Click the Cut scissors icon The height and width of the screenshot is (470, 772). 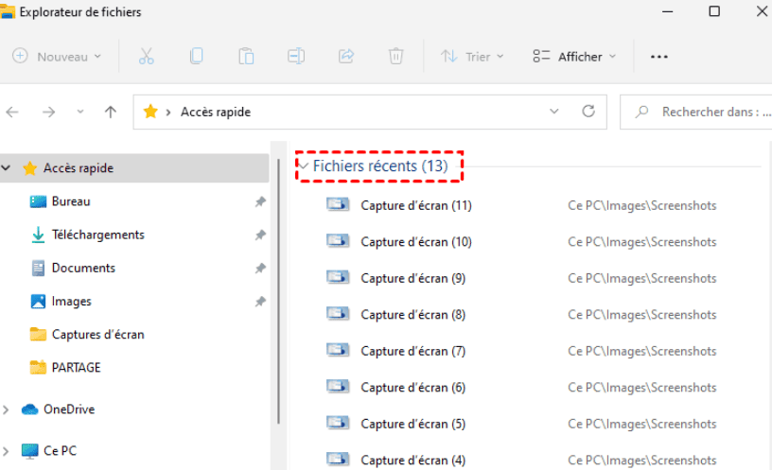point(146,57)
